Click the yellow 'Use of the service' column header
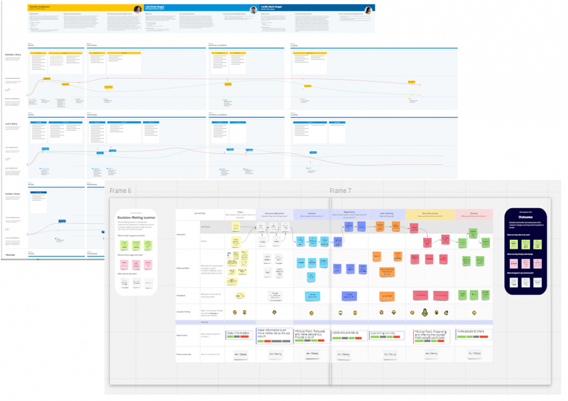This screenshot has width=568, height=401. (430, 214)
